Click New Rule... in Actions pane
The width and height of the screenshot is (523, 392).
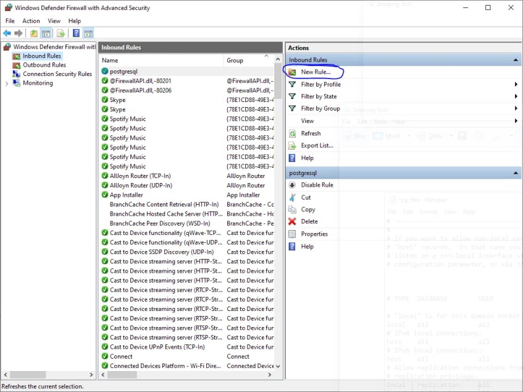(316, 72)
